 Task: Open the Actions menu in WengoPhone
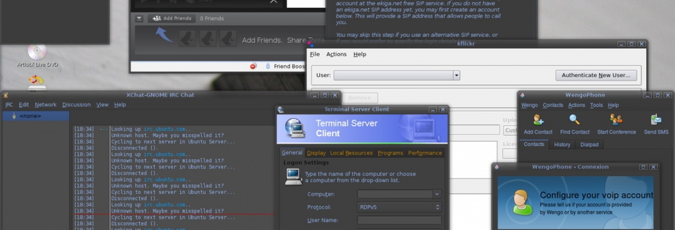tap(577, 105)
